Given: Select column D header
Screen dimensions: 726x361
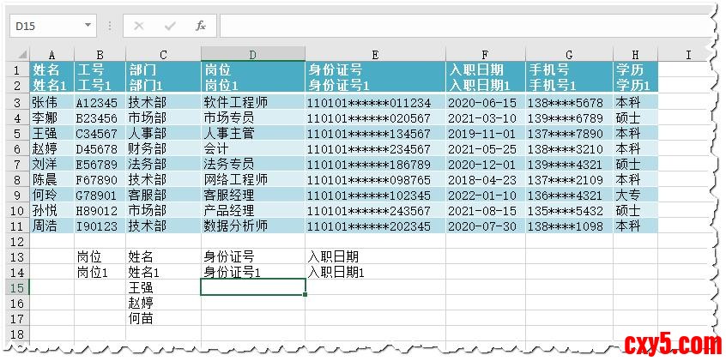Looking at the screenshot, I should (252, 55).
